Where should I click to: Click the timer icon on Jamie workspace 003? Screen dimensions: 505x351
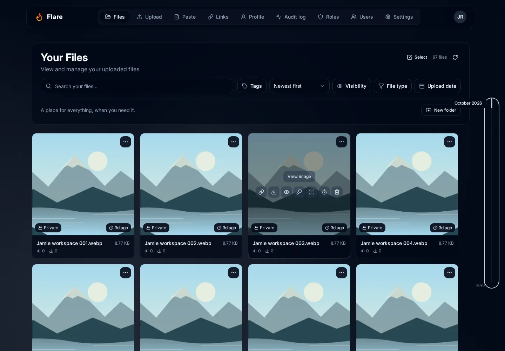324,192
